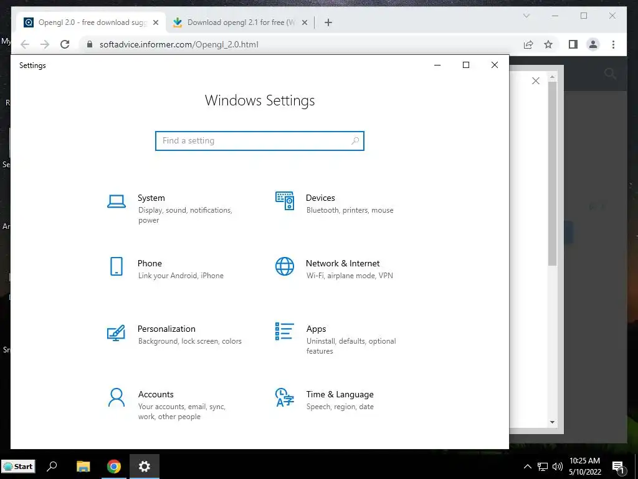Open the Time & Language icon
Screen dimensions: 638x479
(x=284, y=397)
